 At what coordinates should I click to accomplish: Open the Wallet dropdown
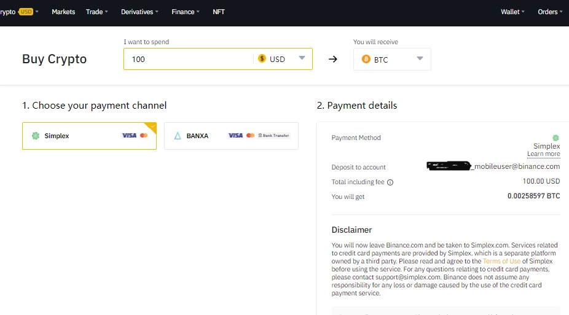[x=512, y=12]
